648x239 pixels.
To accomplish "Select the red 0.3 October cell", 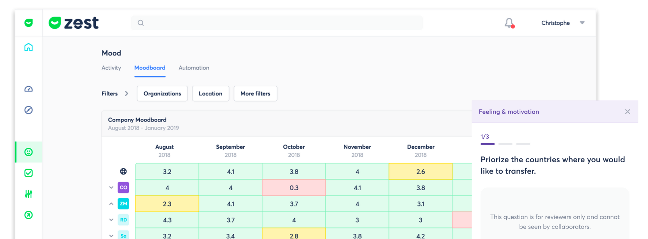I will pos(294,188).
